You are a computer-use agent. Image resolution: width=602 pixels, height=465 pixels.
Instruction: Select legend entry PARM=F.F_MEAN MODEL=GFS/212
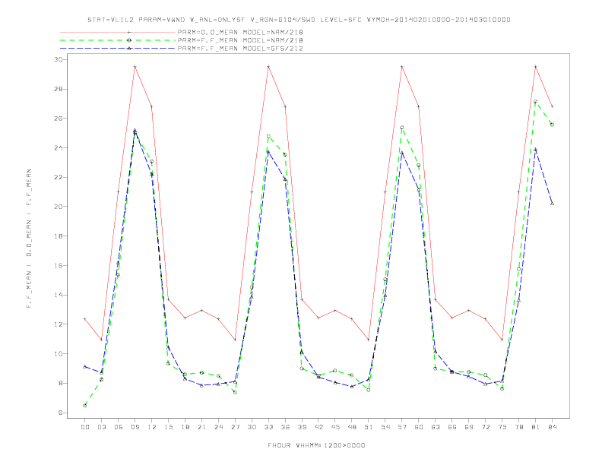(240, 49)
